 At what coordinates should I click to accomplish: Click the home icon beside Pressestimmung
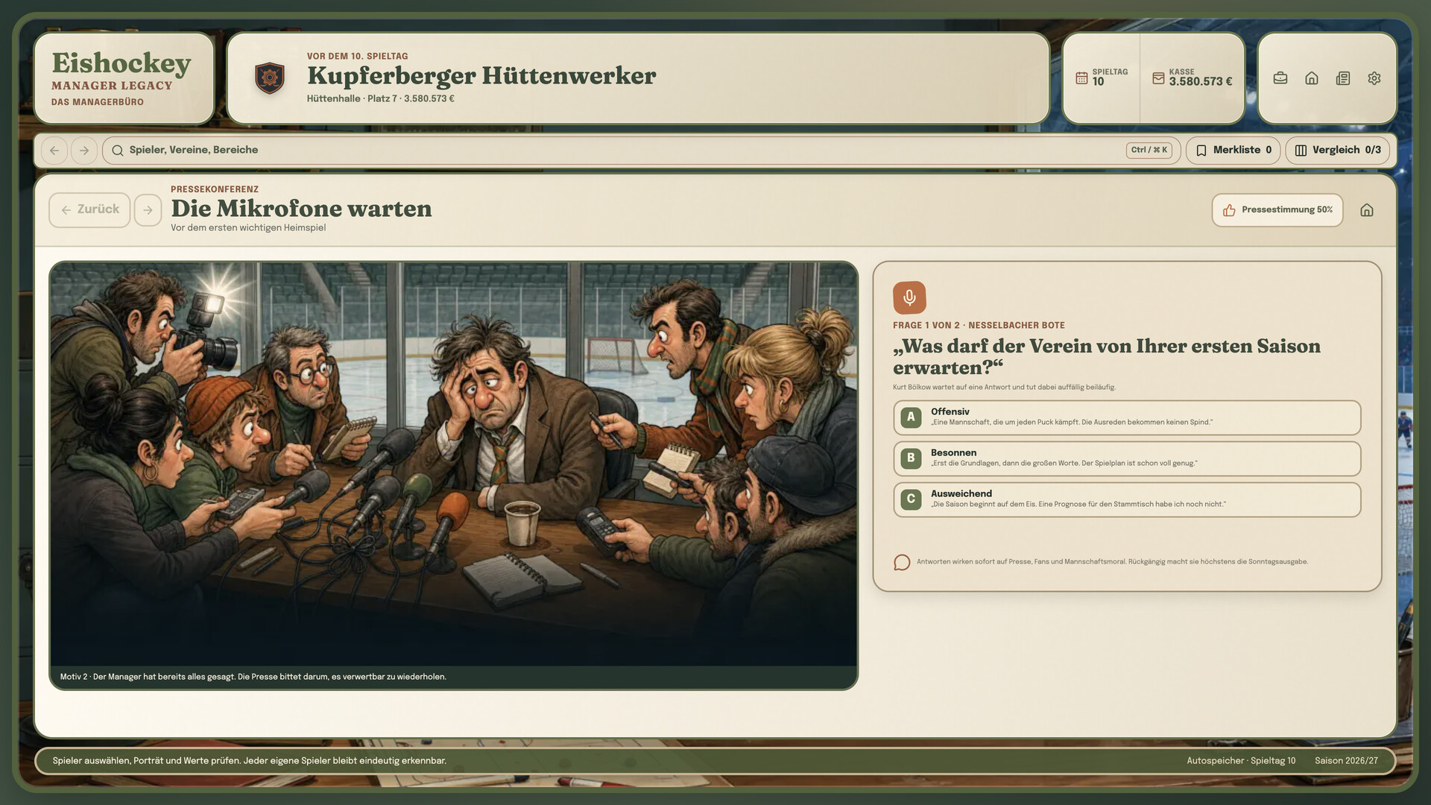[x=1367, y=210]
